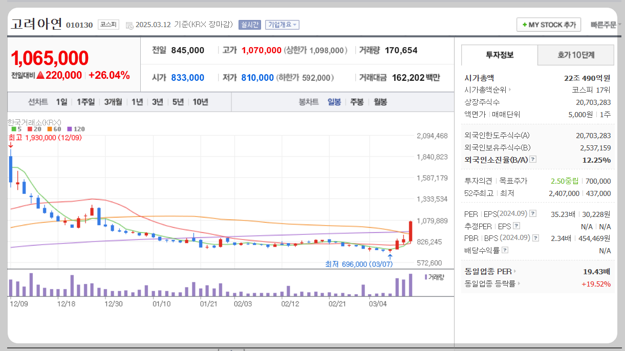The image size is (625, 351).
Task: Click the 동일업종 PER link
Action: 487,271
